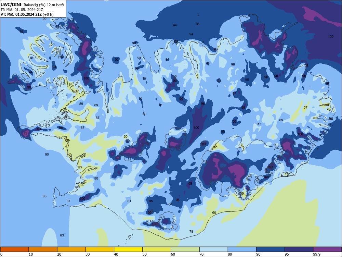Click the pale blue 70–80 legend swatch
This screenshot has height=257, width=342.
point(214,249)
